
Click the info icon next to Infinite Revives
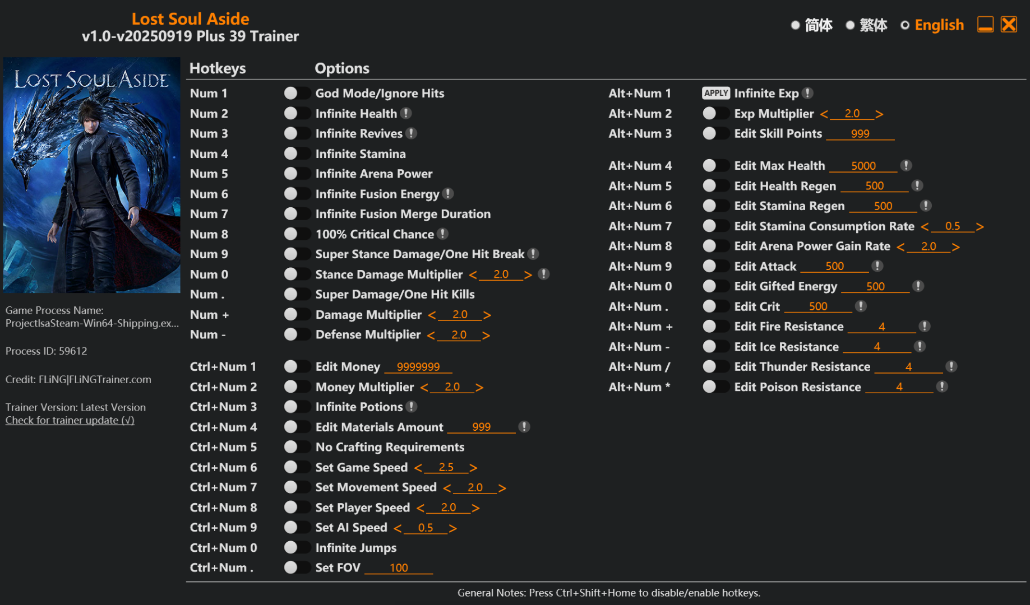pyautogui.click(x=412, y=133)
